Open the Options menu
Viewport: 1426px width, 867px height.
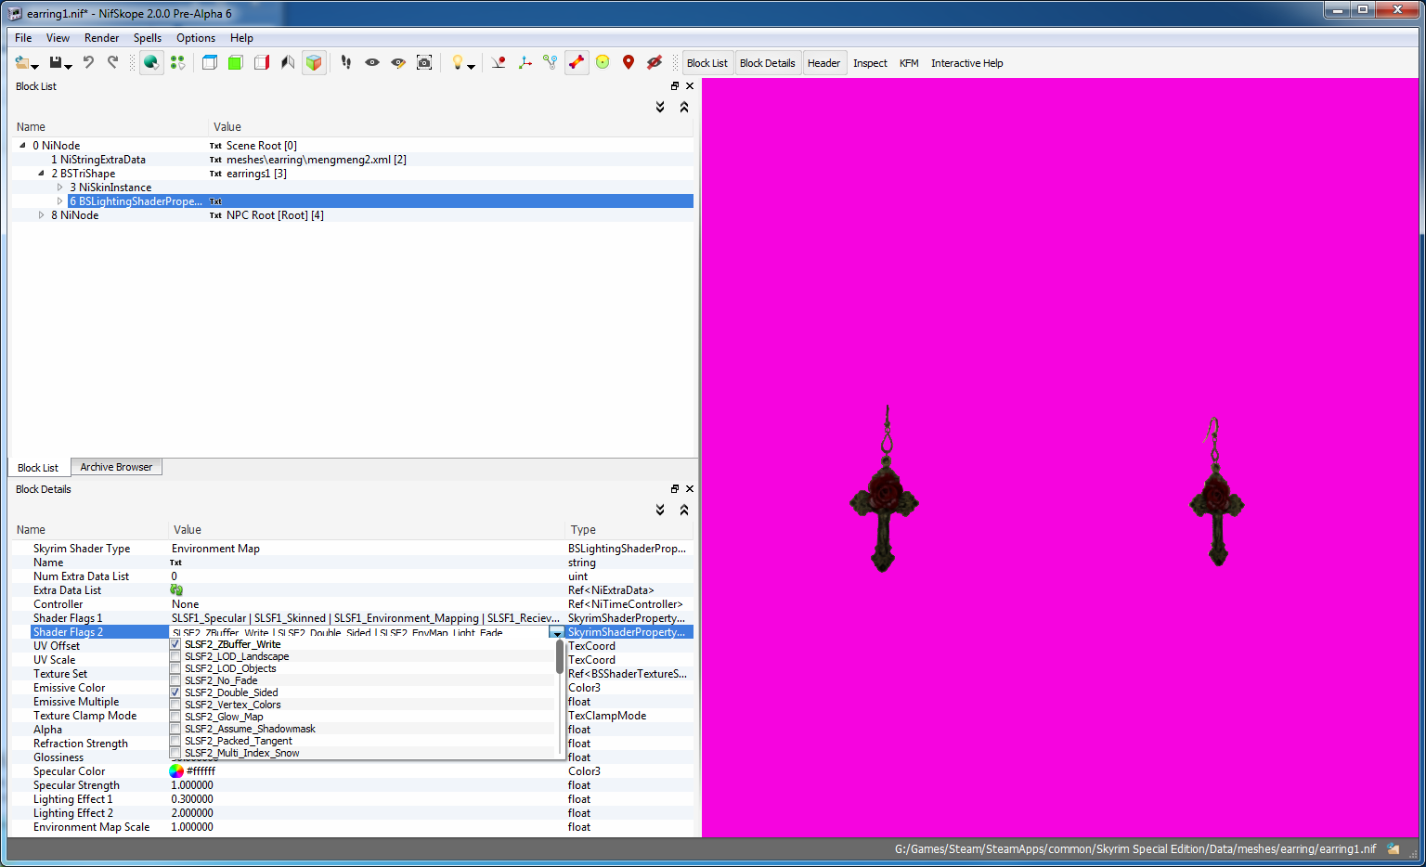(x=196, y=38)
